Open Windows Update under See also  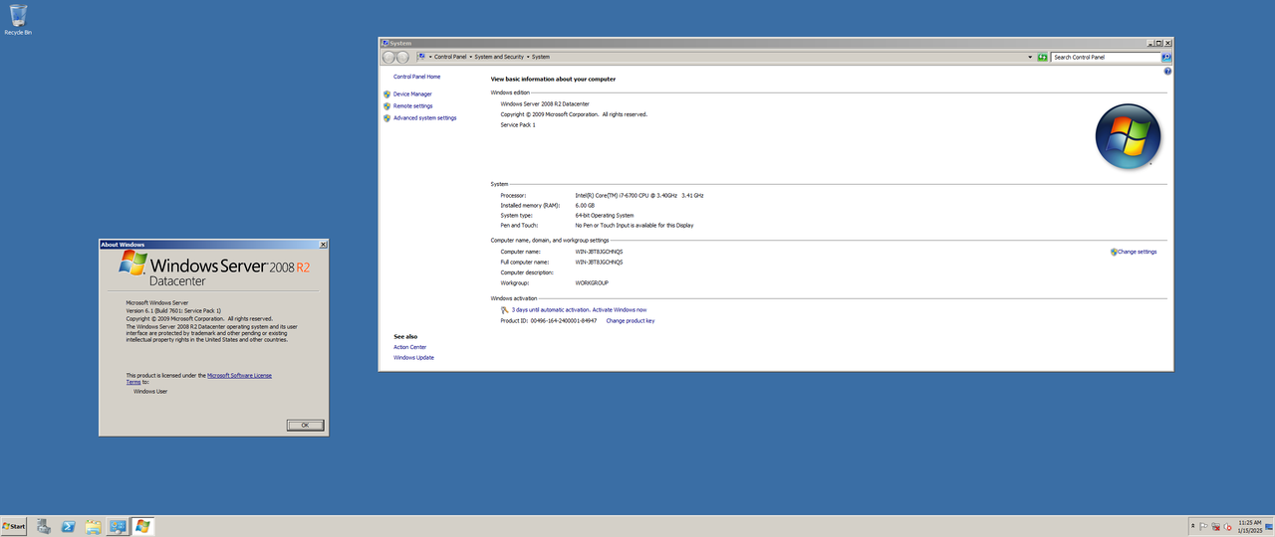[413, 357]
